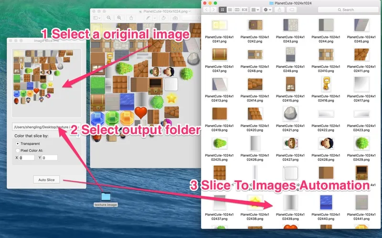The height and width of the screenshot is (238, 382).
Task: Click the filename PlanetCute-1024x102437.png
Action: click(219, 217)
